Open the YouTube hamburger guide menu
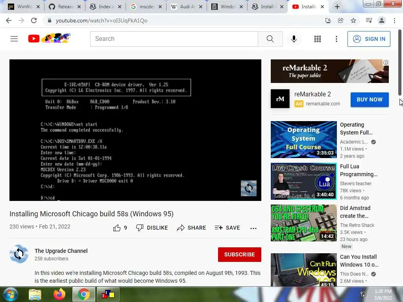 pos(14,39)
